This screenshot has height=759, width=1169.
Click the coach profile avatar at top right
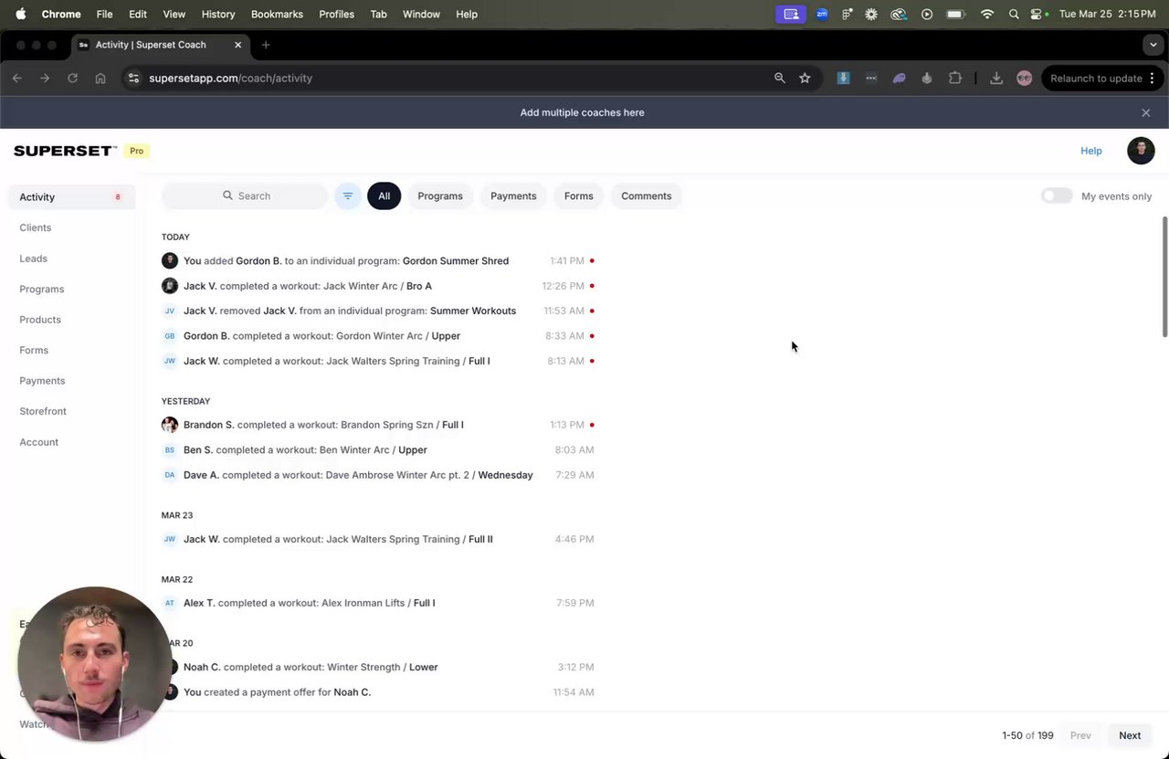click(1141, 151)
